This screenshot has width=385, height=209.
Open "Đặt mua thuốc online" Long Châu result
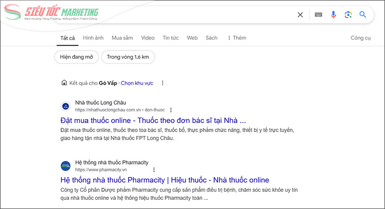pos(153,120)
